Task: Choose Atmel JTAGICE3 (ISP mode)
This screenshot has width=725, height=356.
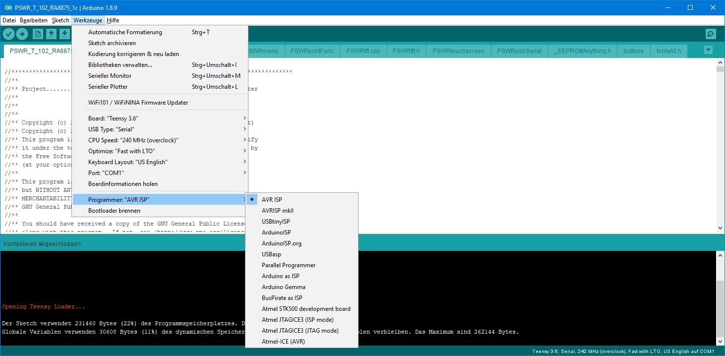Action: point(302,320)
